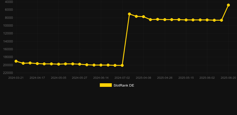Click the 6000 y-axis label
This screenshot has width=237, height=115.
[x=9, y=10]
